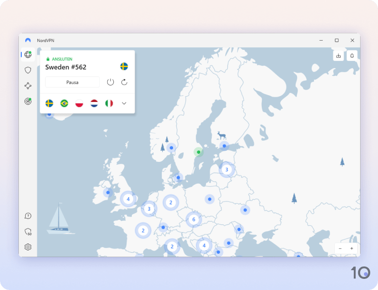Open the notifications bell icon
This screenshot has height=290, width=378.
352,56
